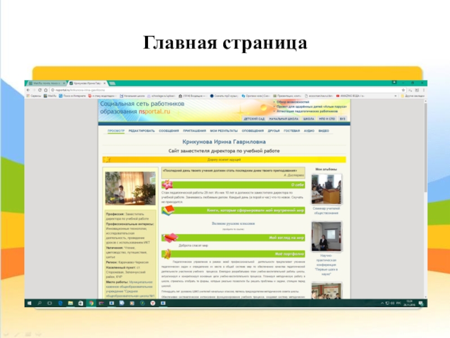Click the star icon on yellow banner
The width and height of the screenshot is (450, 338).
coord(107,159)
